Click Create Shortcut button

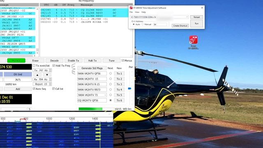click(180, 25)
